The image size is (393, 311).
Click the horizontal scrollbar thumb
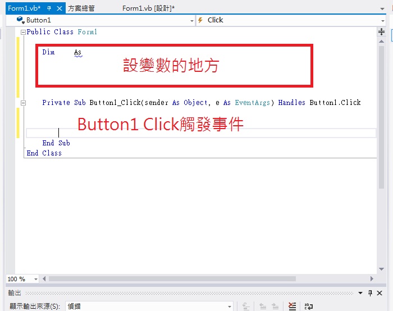172,278
